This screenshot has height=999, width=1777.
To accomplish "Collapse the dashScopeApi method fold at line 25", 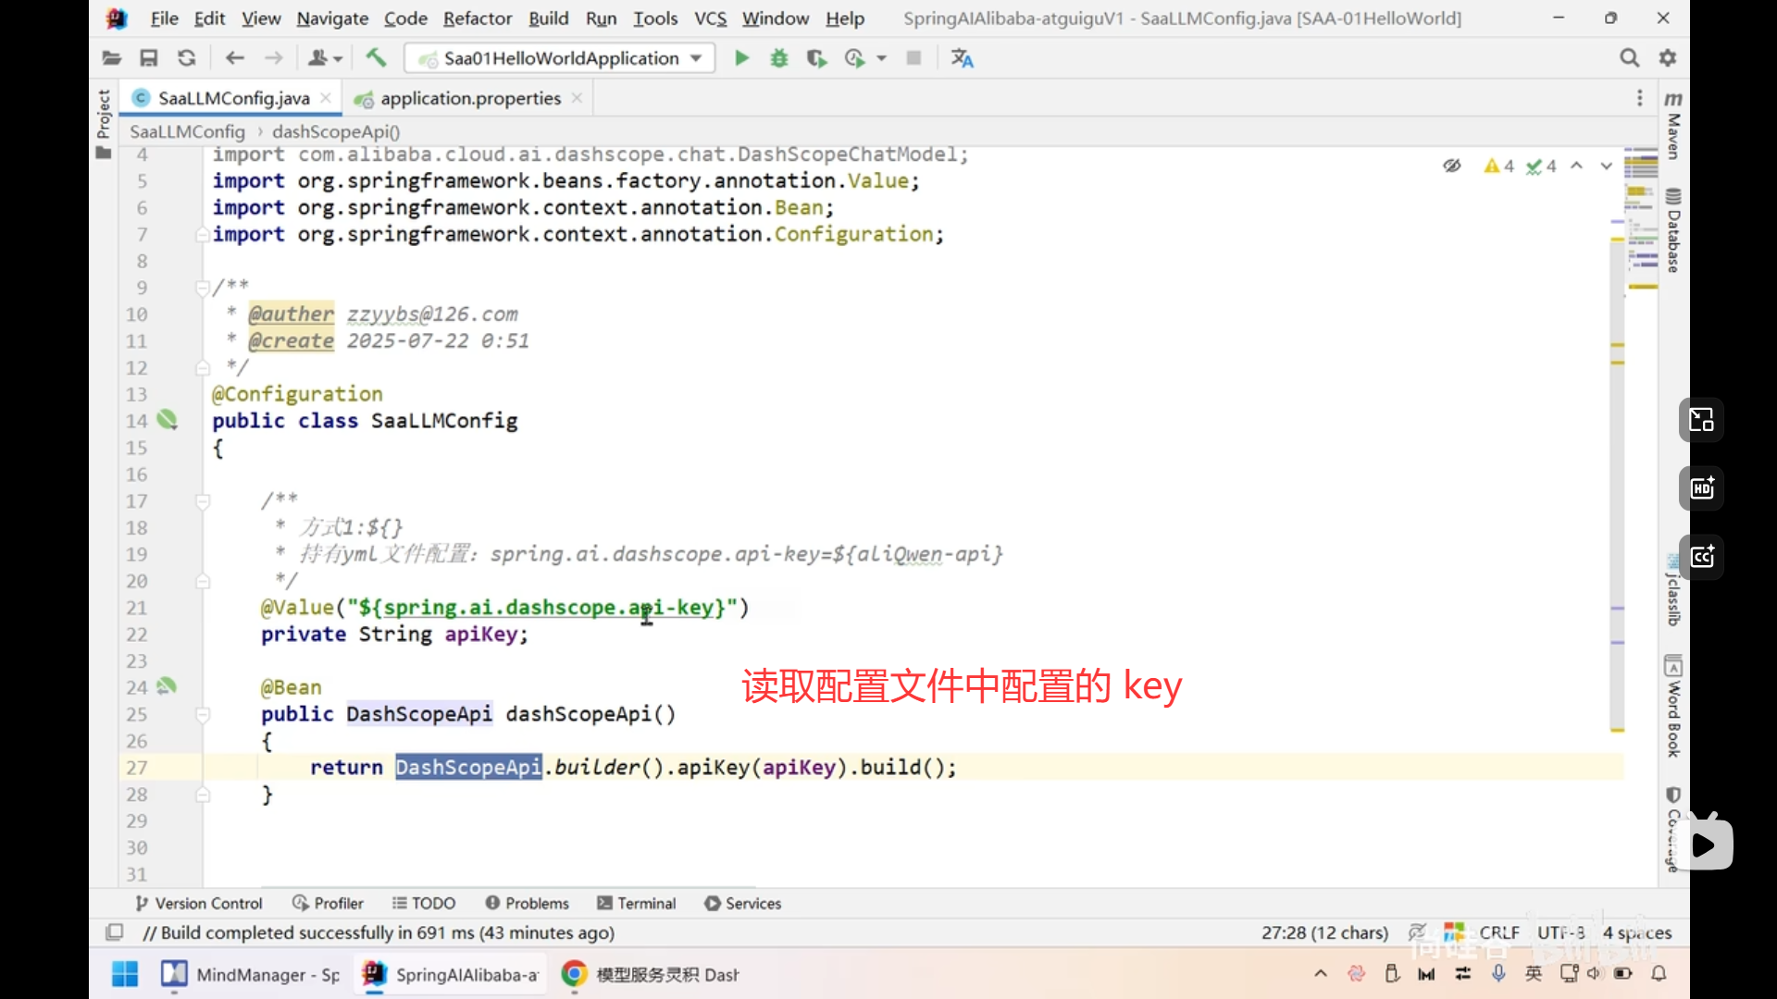I will click(x=202, y=715).
